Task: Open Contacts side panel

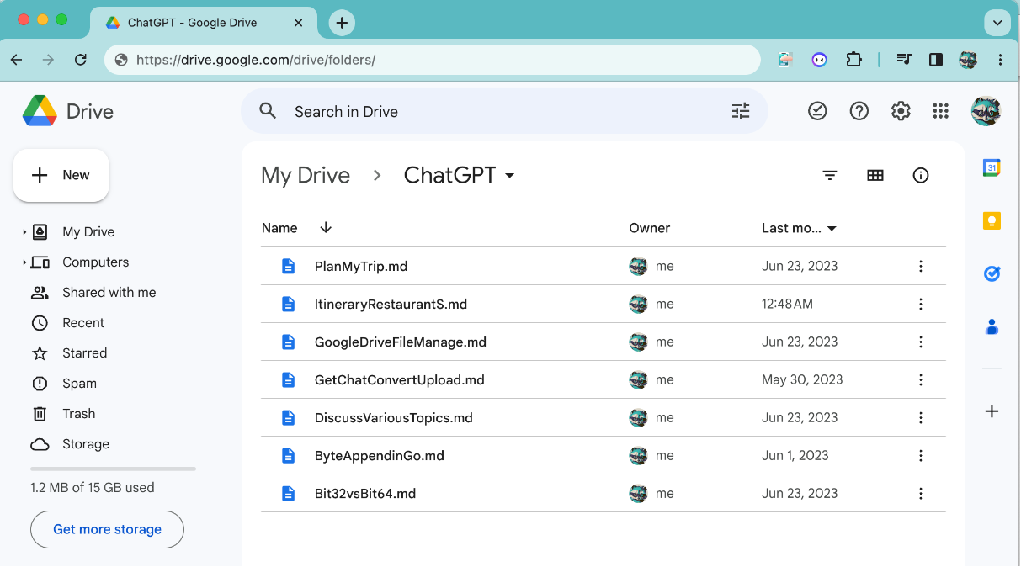Action: [x=992, y=326]
